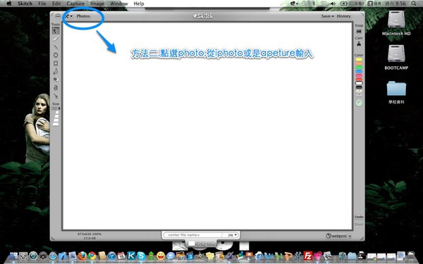Open the jpg file format dropdown
The height and width of the screenshot is (264, 423).
[232, 235]
